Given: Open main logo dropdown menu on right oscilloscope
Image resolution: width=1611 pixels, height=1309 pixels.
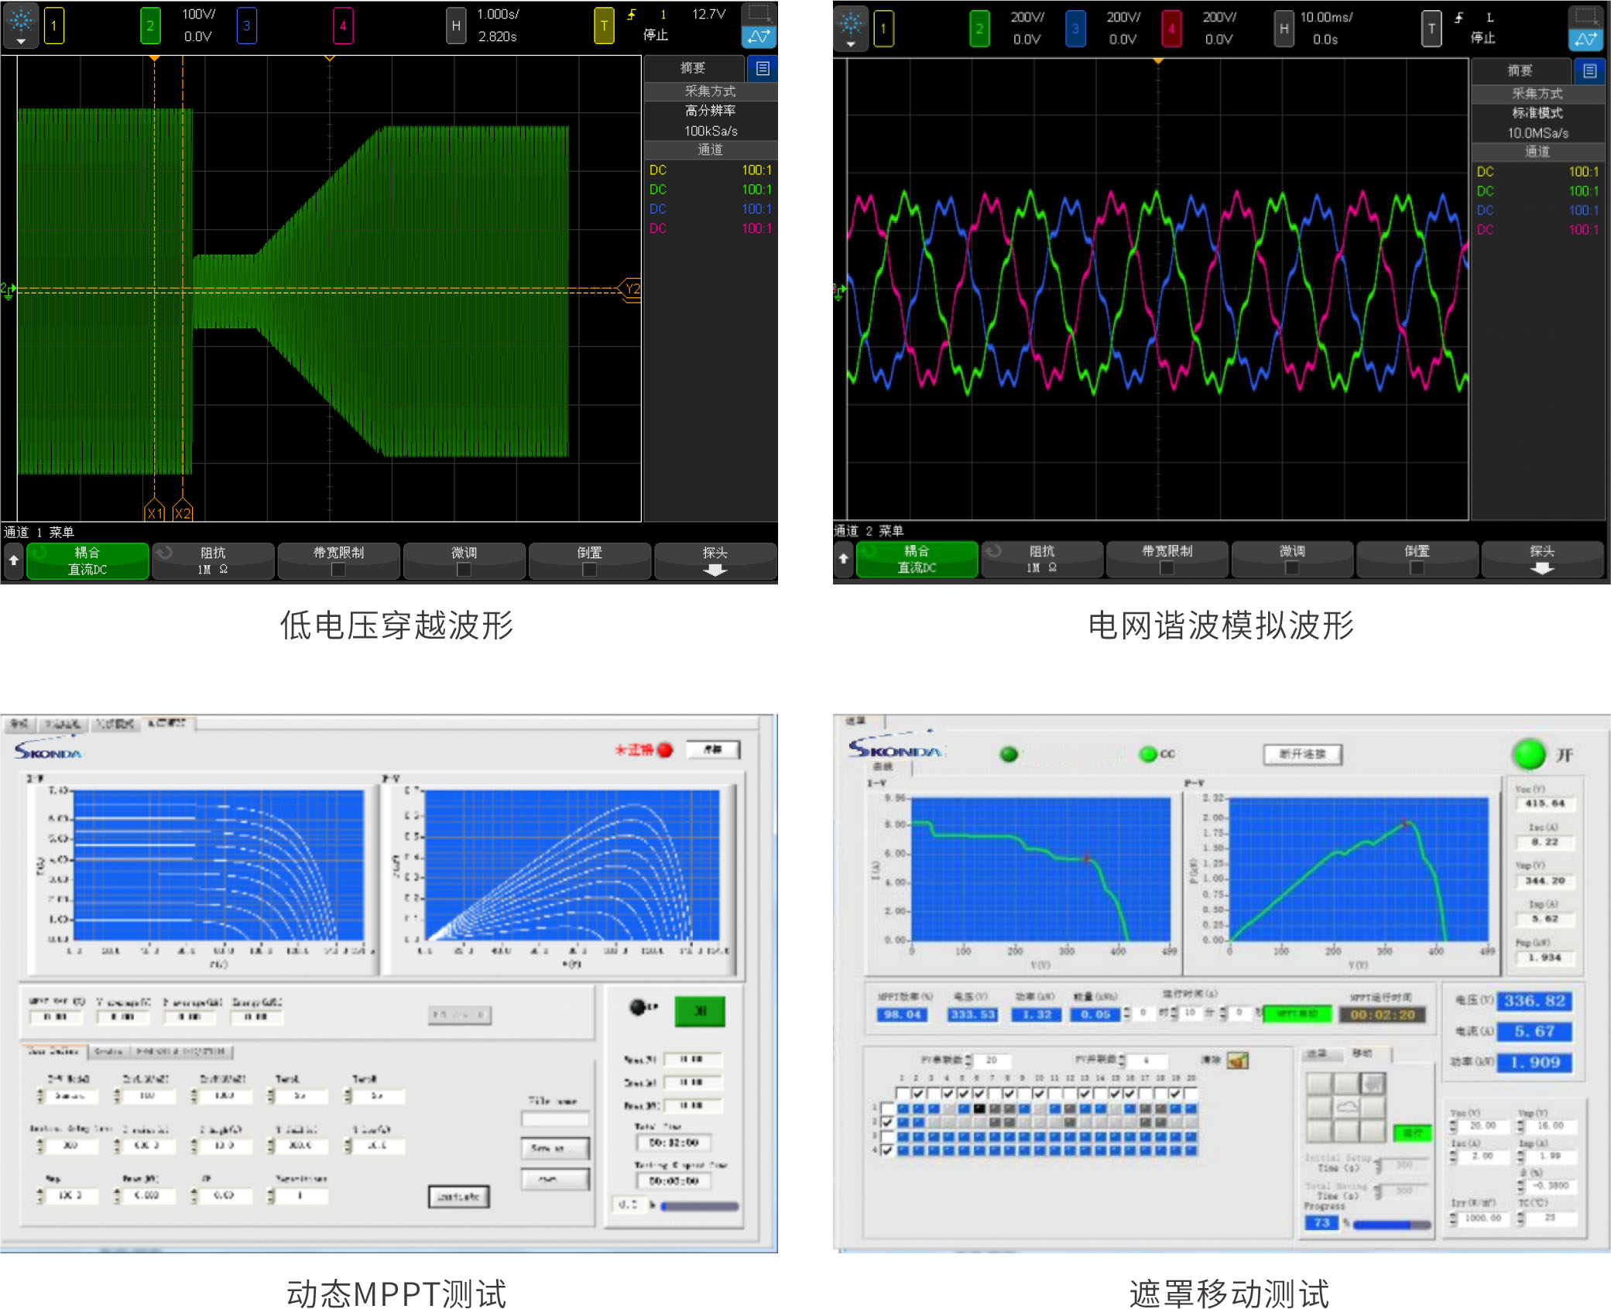Looking at the screenshot, I should click(x=850, y=29).
